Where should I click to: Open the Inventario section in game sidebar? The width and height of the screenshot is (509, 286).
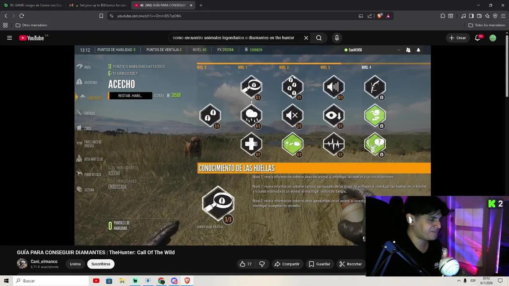(x=87, y=82)
